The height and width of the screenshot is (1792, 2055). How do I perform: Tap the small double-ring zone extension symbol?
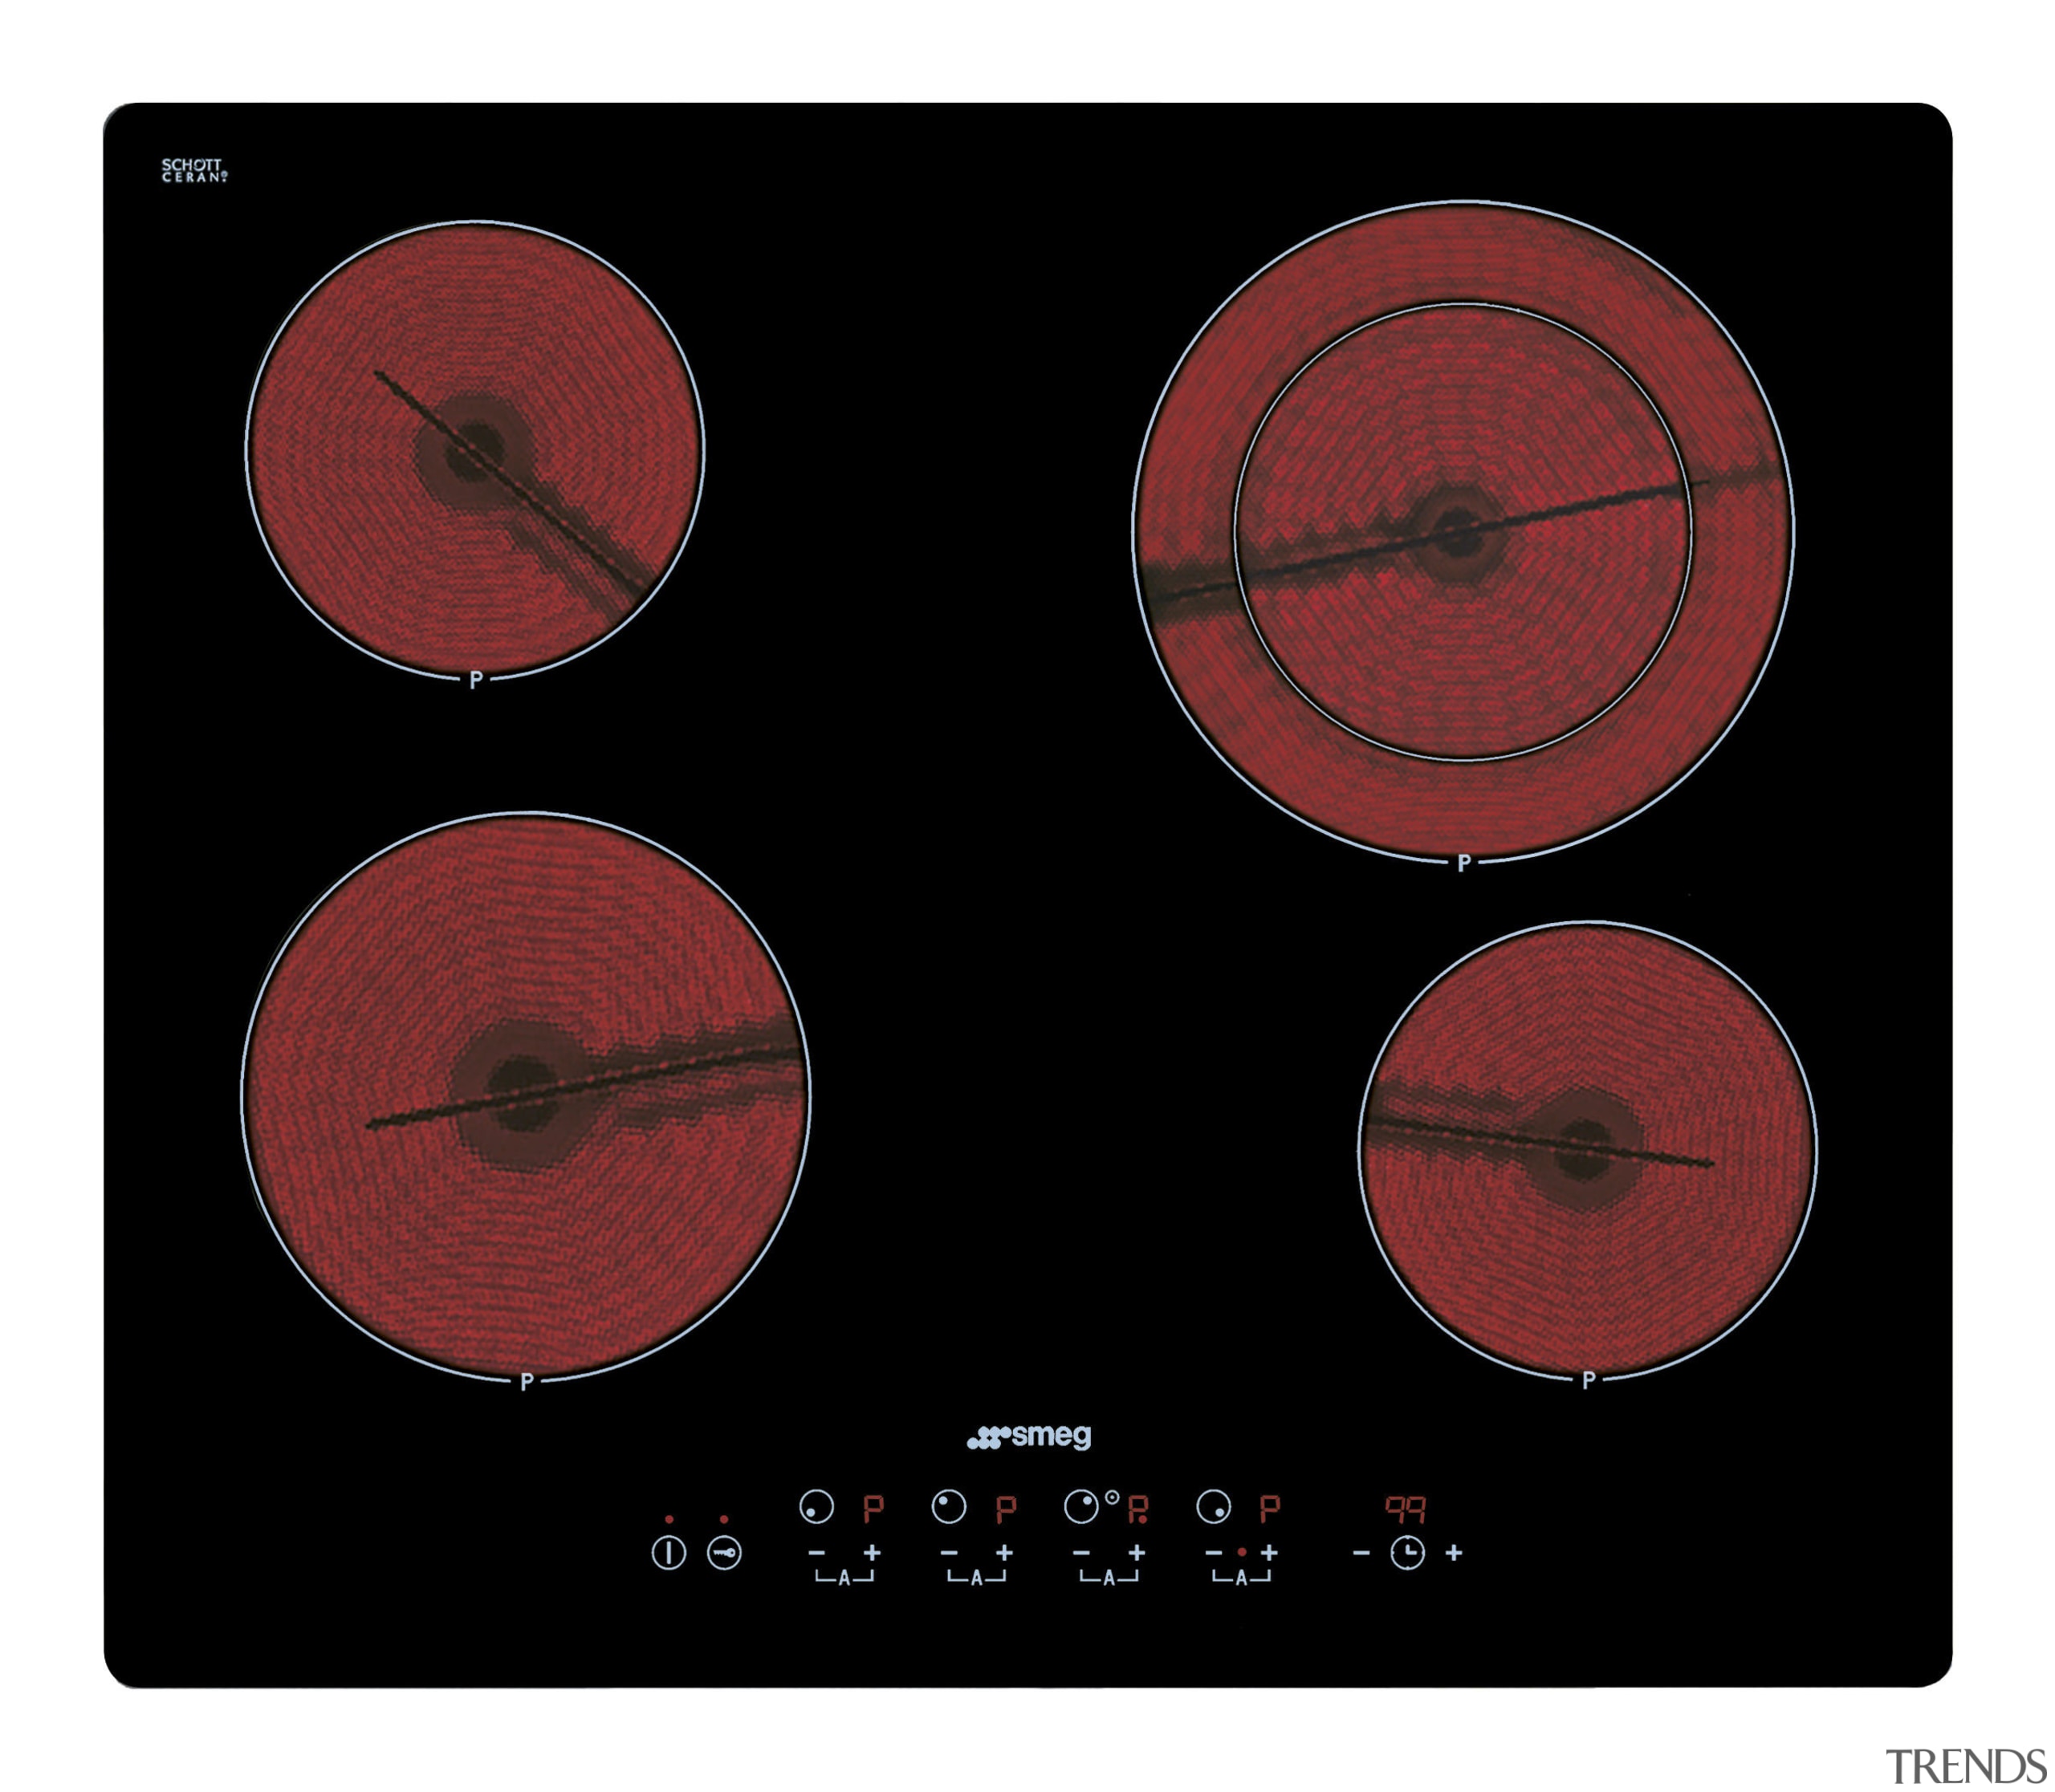click(1113, 1497)
